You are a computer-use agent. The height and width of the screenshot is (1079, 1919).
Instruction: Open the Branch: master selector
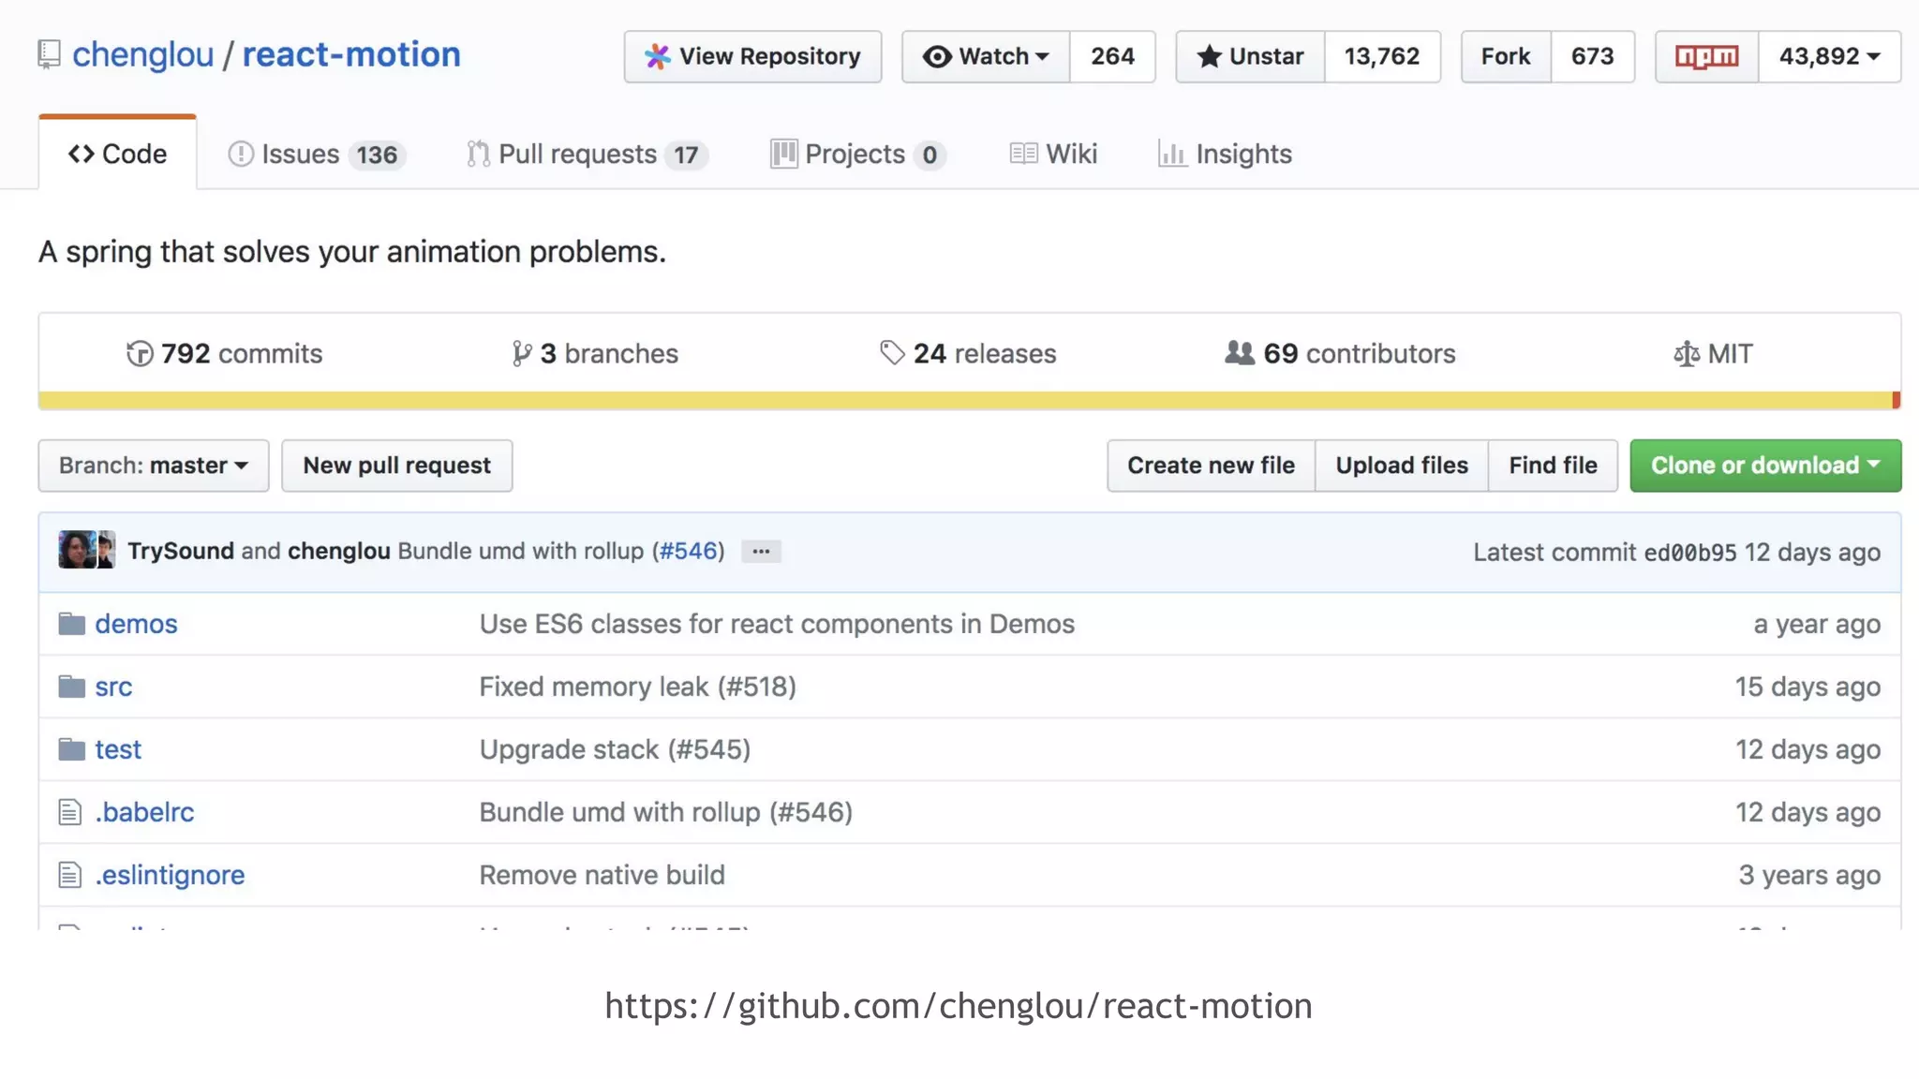(154, 466)
